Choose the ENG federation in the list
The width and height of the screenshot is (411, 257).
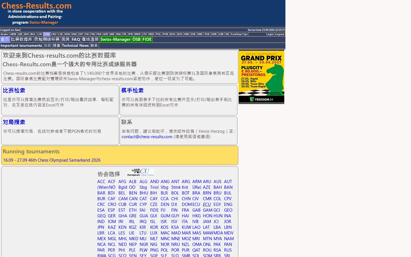[228, 204]
